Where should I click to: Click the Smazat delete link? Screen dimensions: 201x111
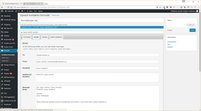point(169,30)
